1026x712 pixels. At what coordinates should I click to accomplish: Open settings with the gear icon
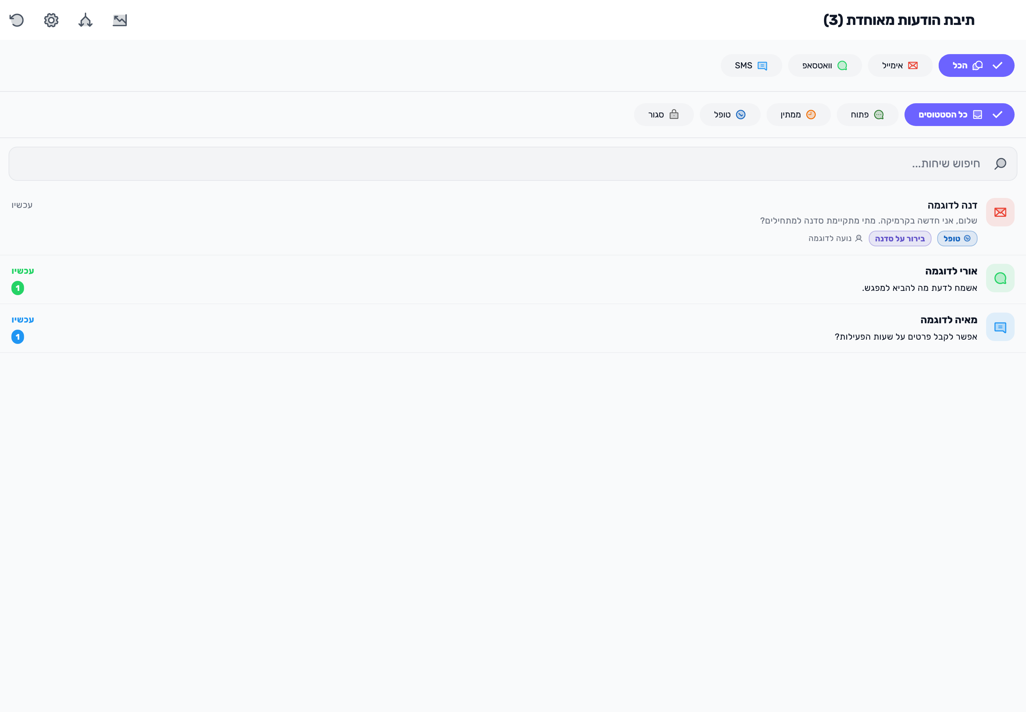51,20
